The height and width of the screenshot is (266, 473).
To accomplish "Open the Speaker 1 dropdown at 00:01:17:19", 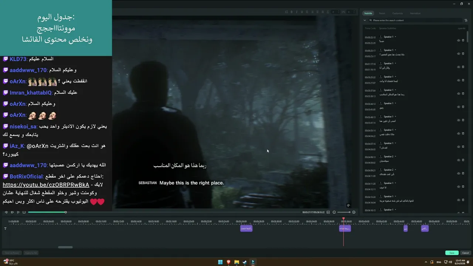I will [x=395, y=63].
